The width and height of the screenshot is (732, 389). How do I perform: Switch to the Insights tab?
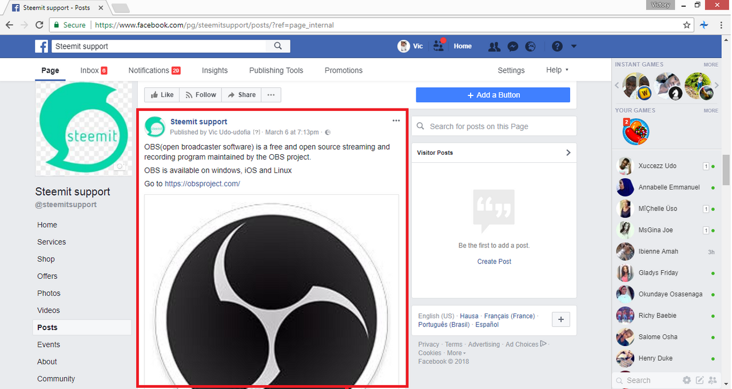click(214, 70)
